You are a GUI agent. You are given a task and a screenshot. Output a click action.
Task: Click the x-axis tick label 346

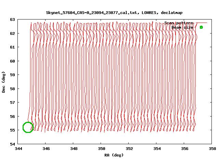coord(46,149)
